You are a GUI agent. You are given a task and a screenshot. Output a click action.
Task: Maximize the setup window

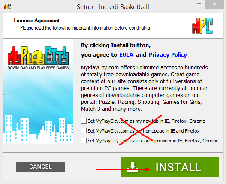tap(199, 5)
